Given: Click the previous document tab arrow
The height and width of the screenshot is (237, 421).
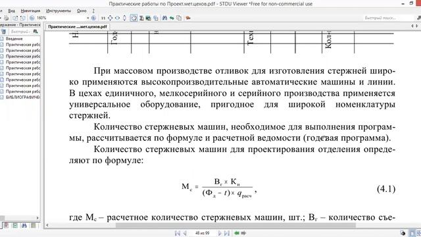Looking at the screenshot, I should (412, 26).
